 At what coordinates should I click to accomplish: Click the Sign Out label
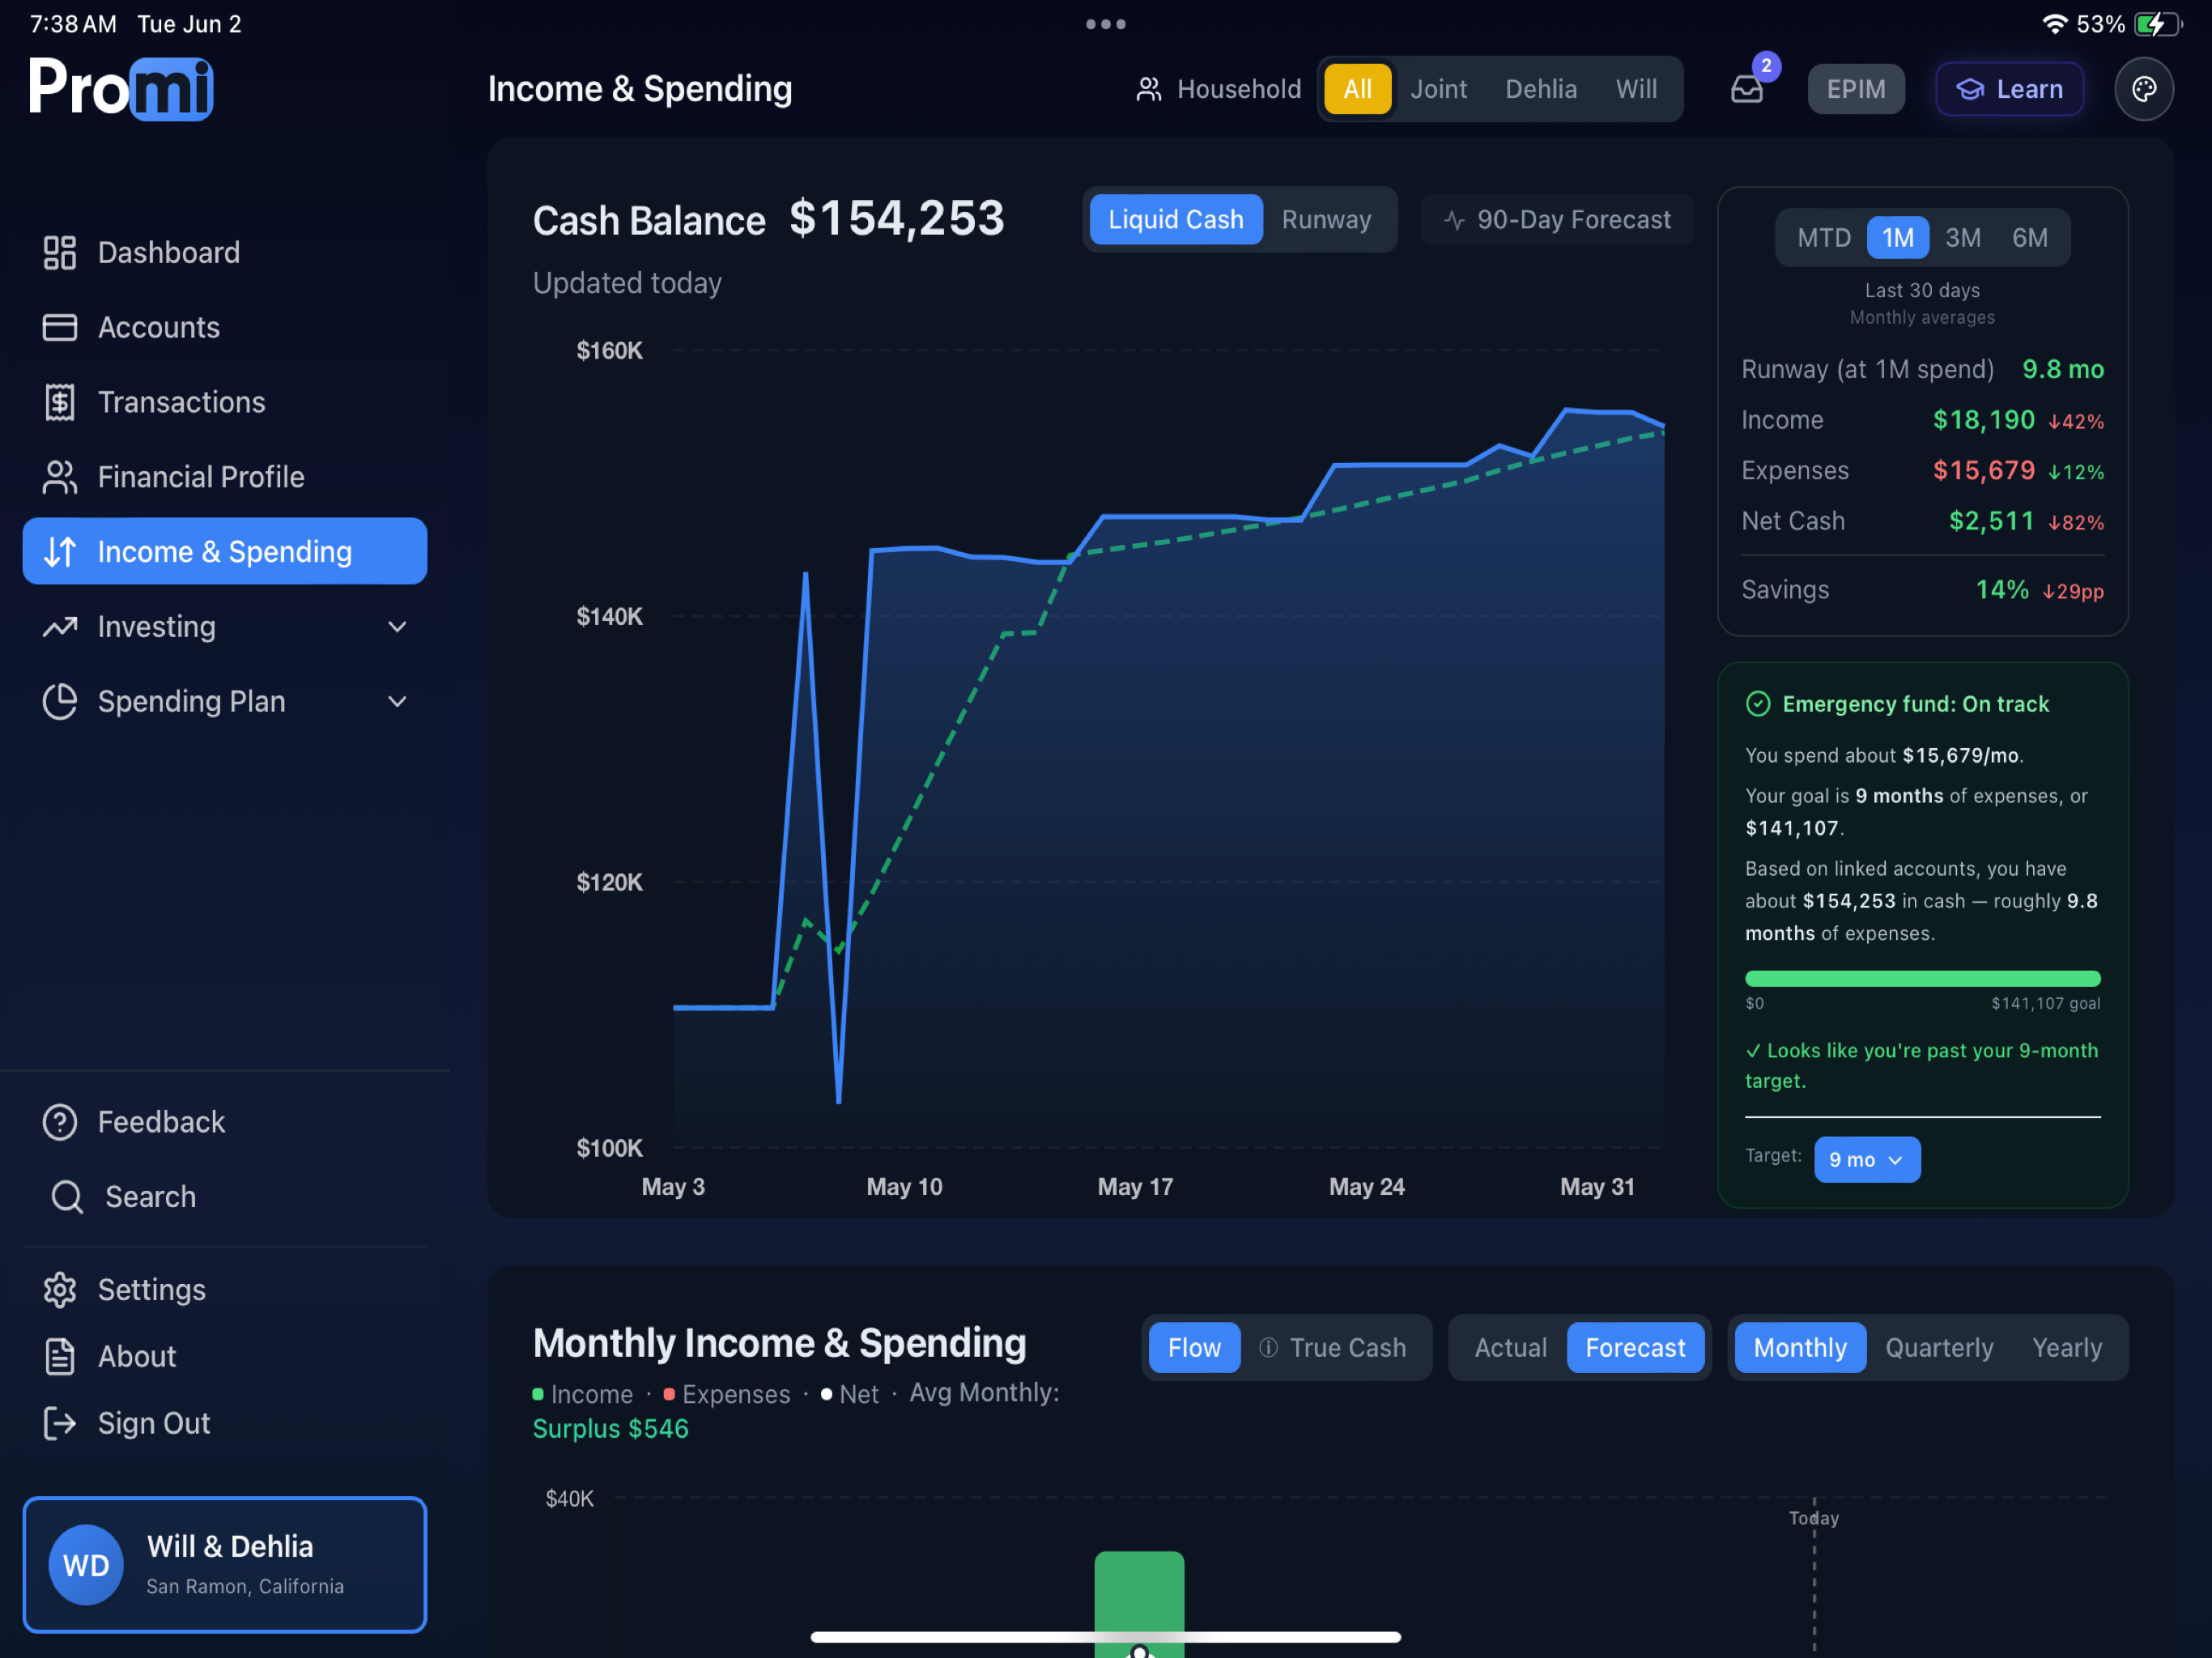154,1423
